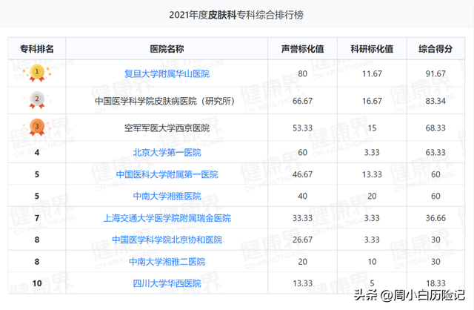
Task: Select the total score 68.33
Action: coord(435,128)
